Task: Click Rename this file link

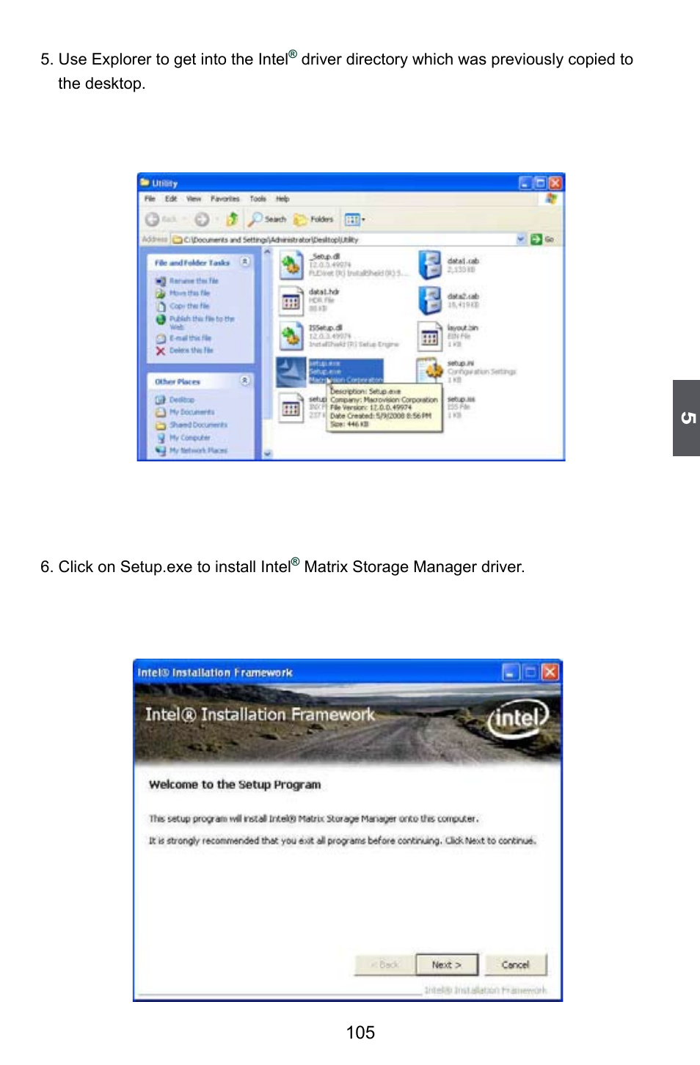Action: pyautogui.click(x=194, y=281)
